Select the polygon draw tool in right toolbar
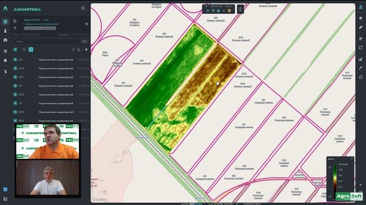Image resolution: width=366 pixels, height=205 pixels. (x=361, y=48)
